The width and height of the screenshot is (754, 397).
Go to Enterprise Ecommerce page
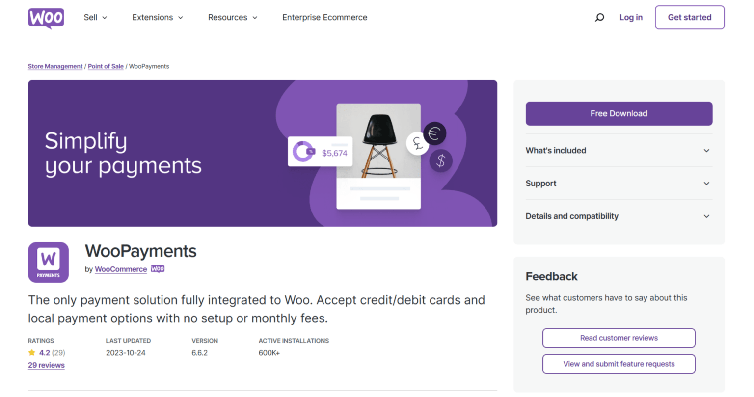point(324,18)
